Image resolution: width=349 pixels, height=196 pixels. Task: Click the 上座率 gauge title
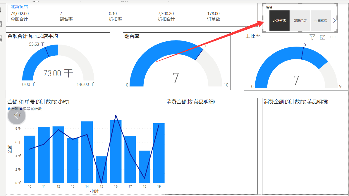[253, 36]
